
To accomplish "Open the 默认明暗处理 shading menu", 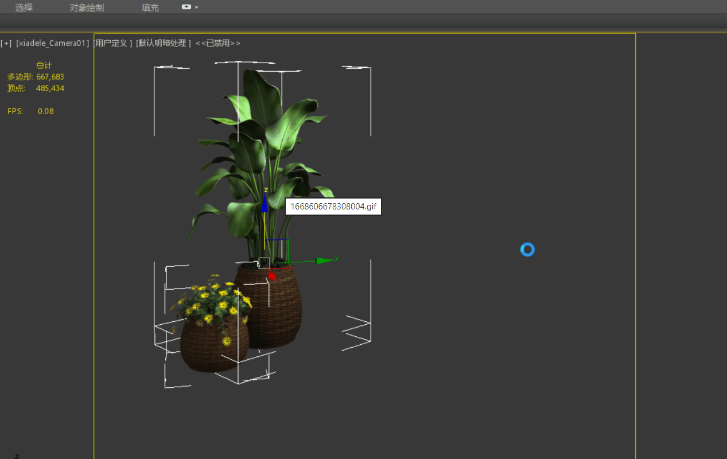I will [163, 43].
